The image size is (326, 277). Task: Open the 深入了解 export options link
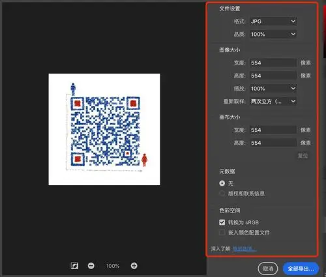coord(244,248)
